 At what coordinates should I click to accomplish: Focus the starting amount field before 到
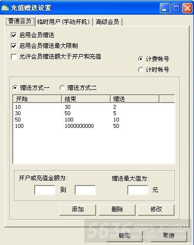click(x=45, y=190)
